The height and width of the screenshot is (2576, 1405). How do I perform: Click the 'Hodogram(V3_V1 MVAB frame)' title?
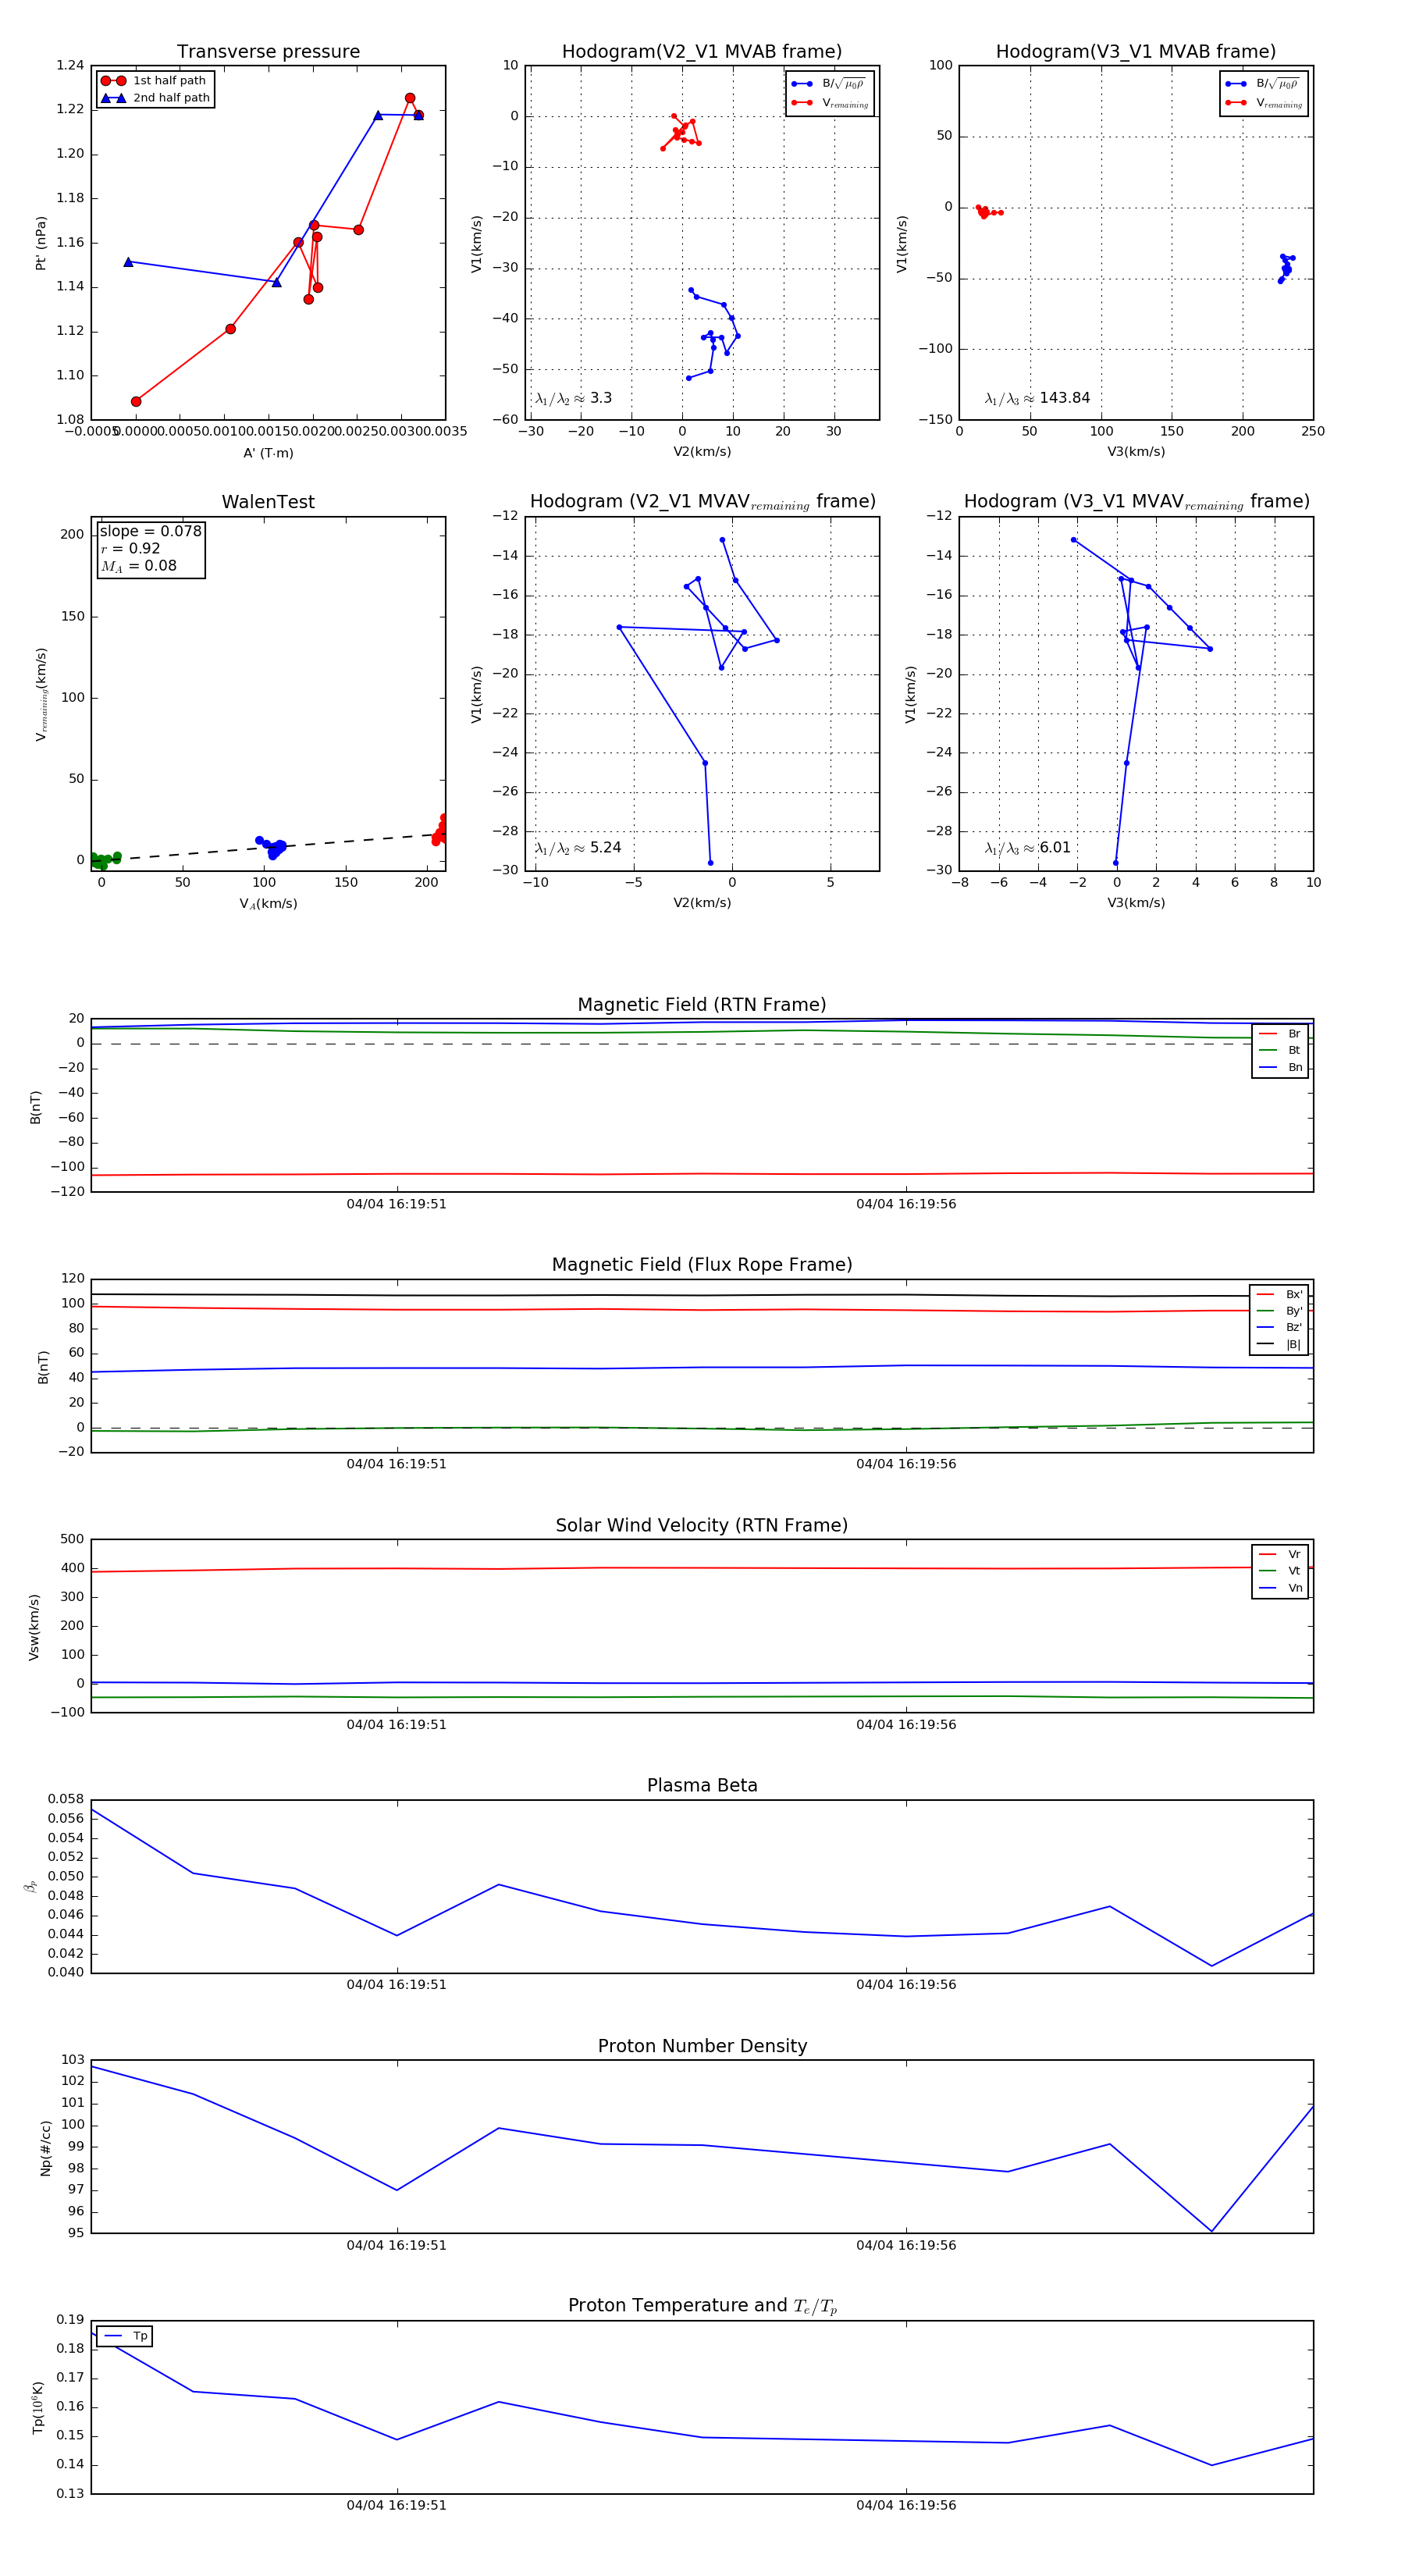[1136, 52]
